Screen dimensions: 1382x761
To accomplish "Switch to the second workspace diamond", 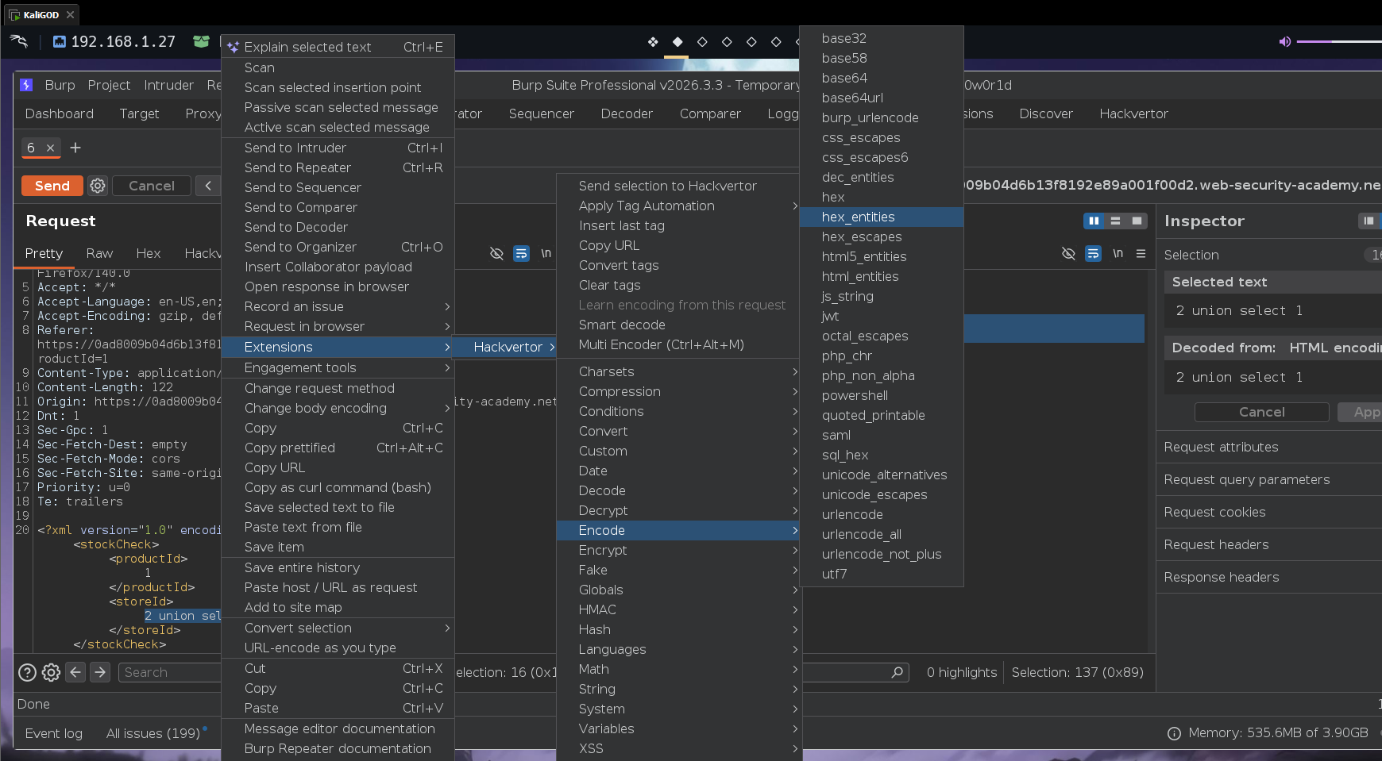I will 677,41.
